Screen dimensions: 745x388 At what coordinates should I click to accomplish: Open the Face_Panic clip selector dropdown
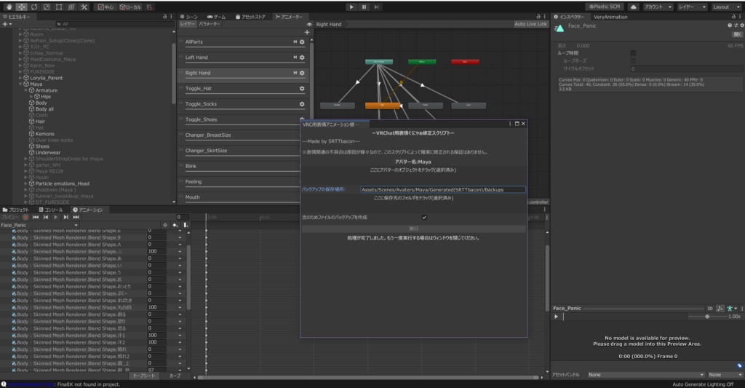39,226
